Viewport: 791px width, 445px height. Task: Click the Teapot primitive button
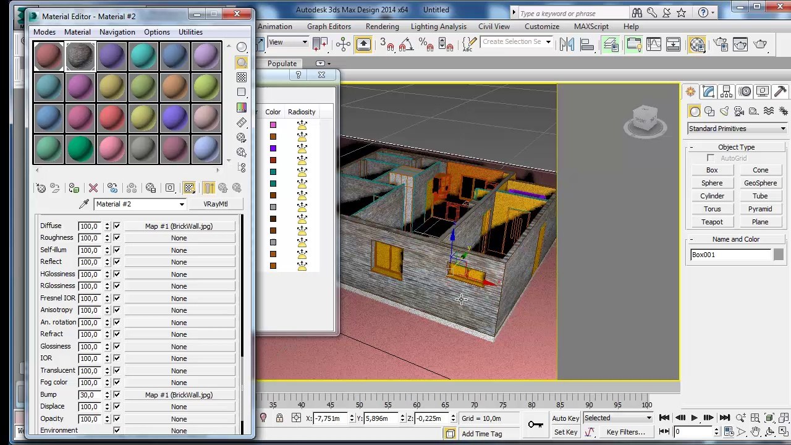[712, 222]
